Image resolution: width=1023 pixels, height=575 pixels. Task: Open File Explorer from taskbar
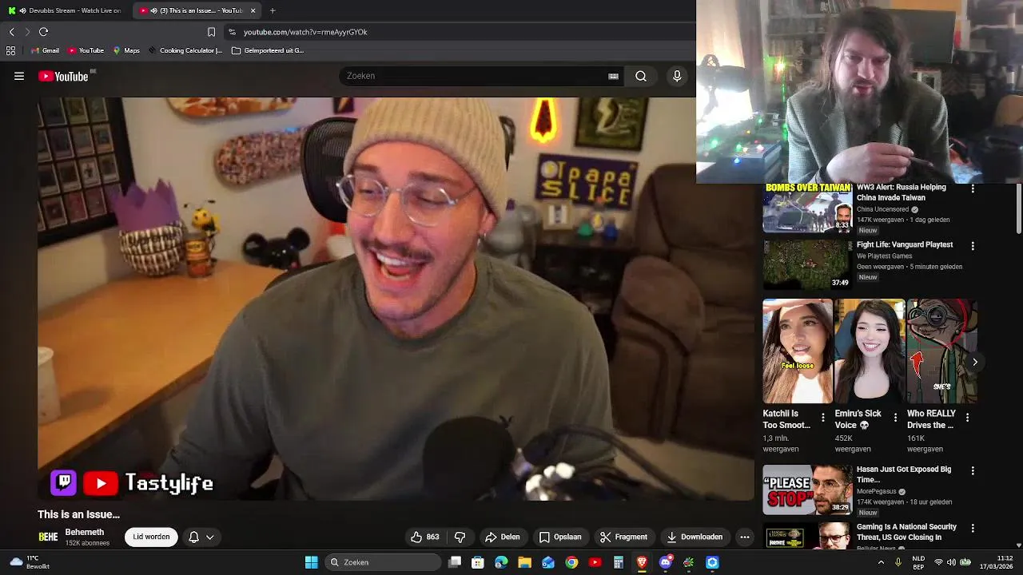pyautogui.click(x=525, y=562)
